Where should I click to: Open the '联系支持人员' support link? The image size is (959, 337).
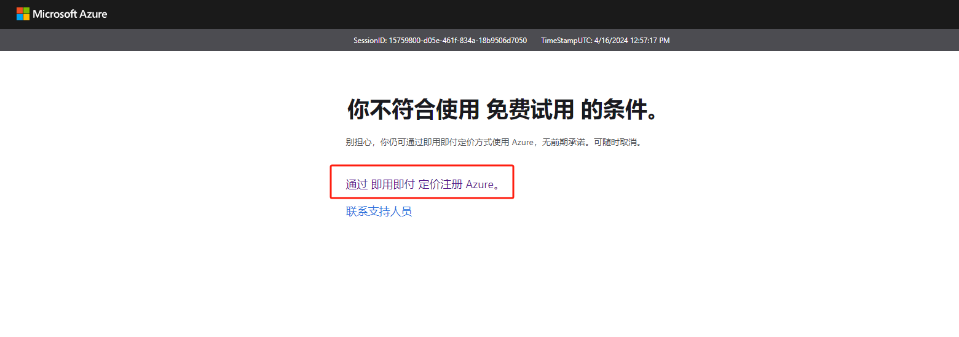pos(379,212)
